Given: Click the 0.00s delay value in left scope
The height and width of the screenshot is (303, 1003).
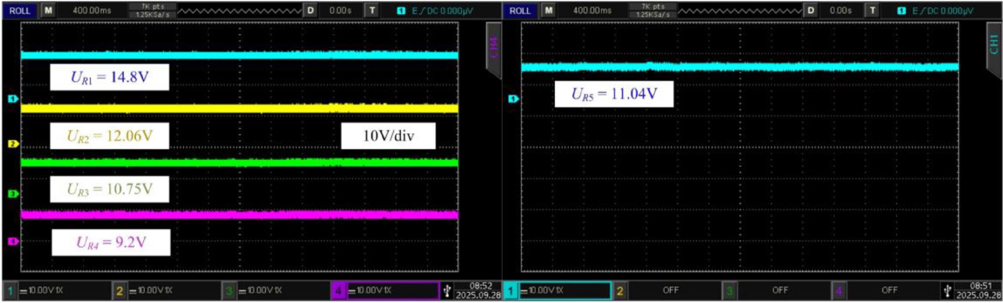Looking at the screenshot, I should (x=340, y=11).
